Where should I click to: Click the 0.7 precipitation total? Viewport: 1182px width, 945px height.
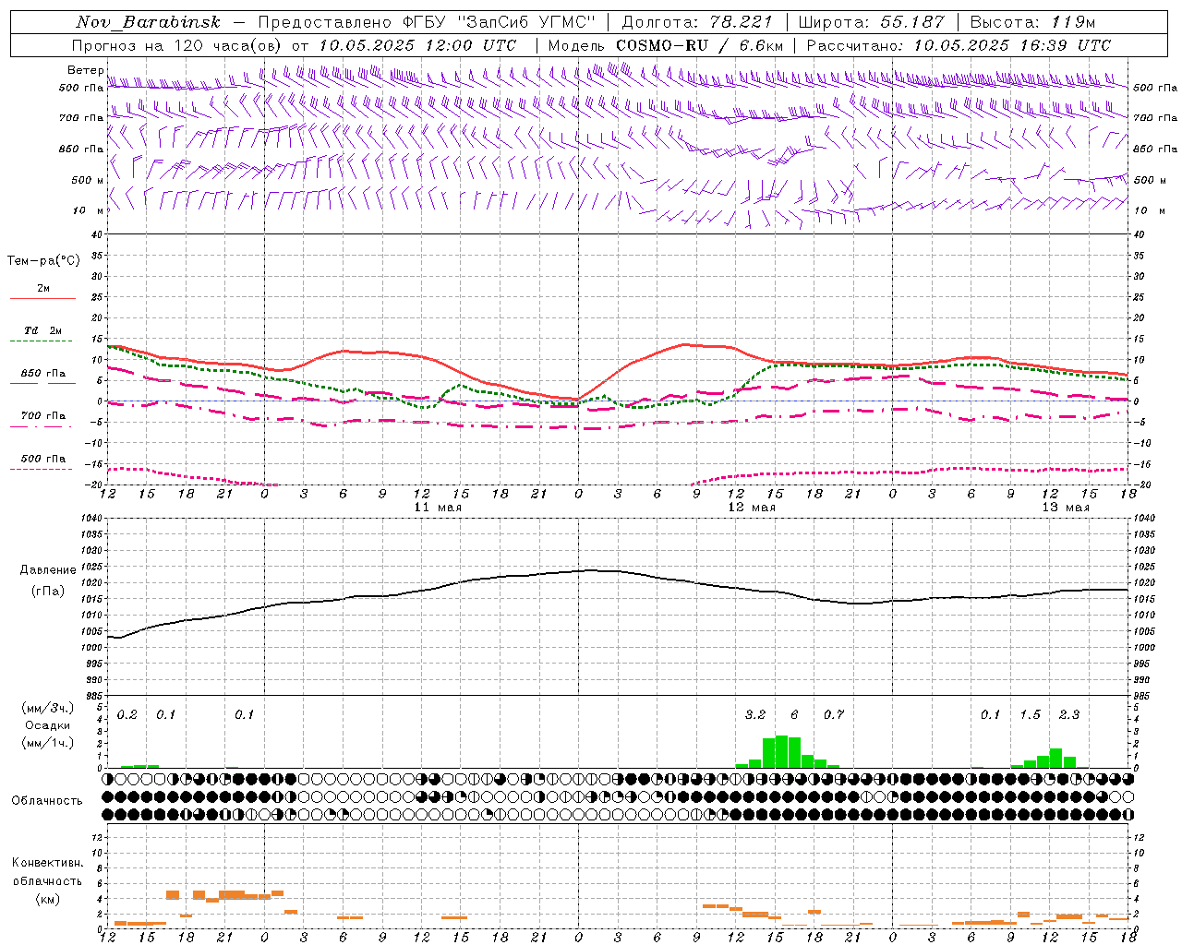[x=834, y=714]
